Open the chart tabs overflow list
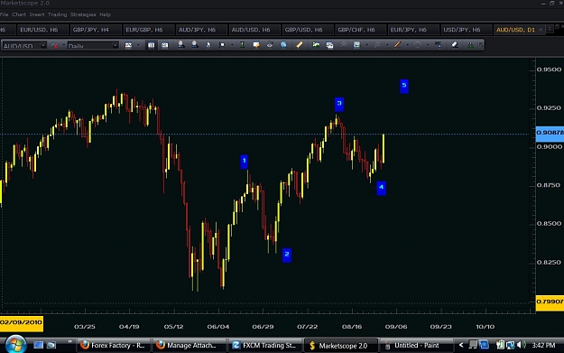This screenshot has width=564, height=353. pos(550,29)
